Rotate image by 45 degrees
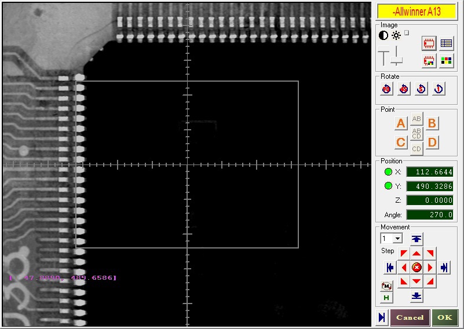This screenshot has height=329, width=464. [404, 89]
